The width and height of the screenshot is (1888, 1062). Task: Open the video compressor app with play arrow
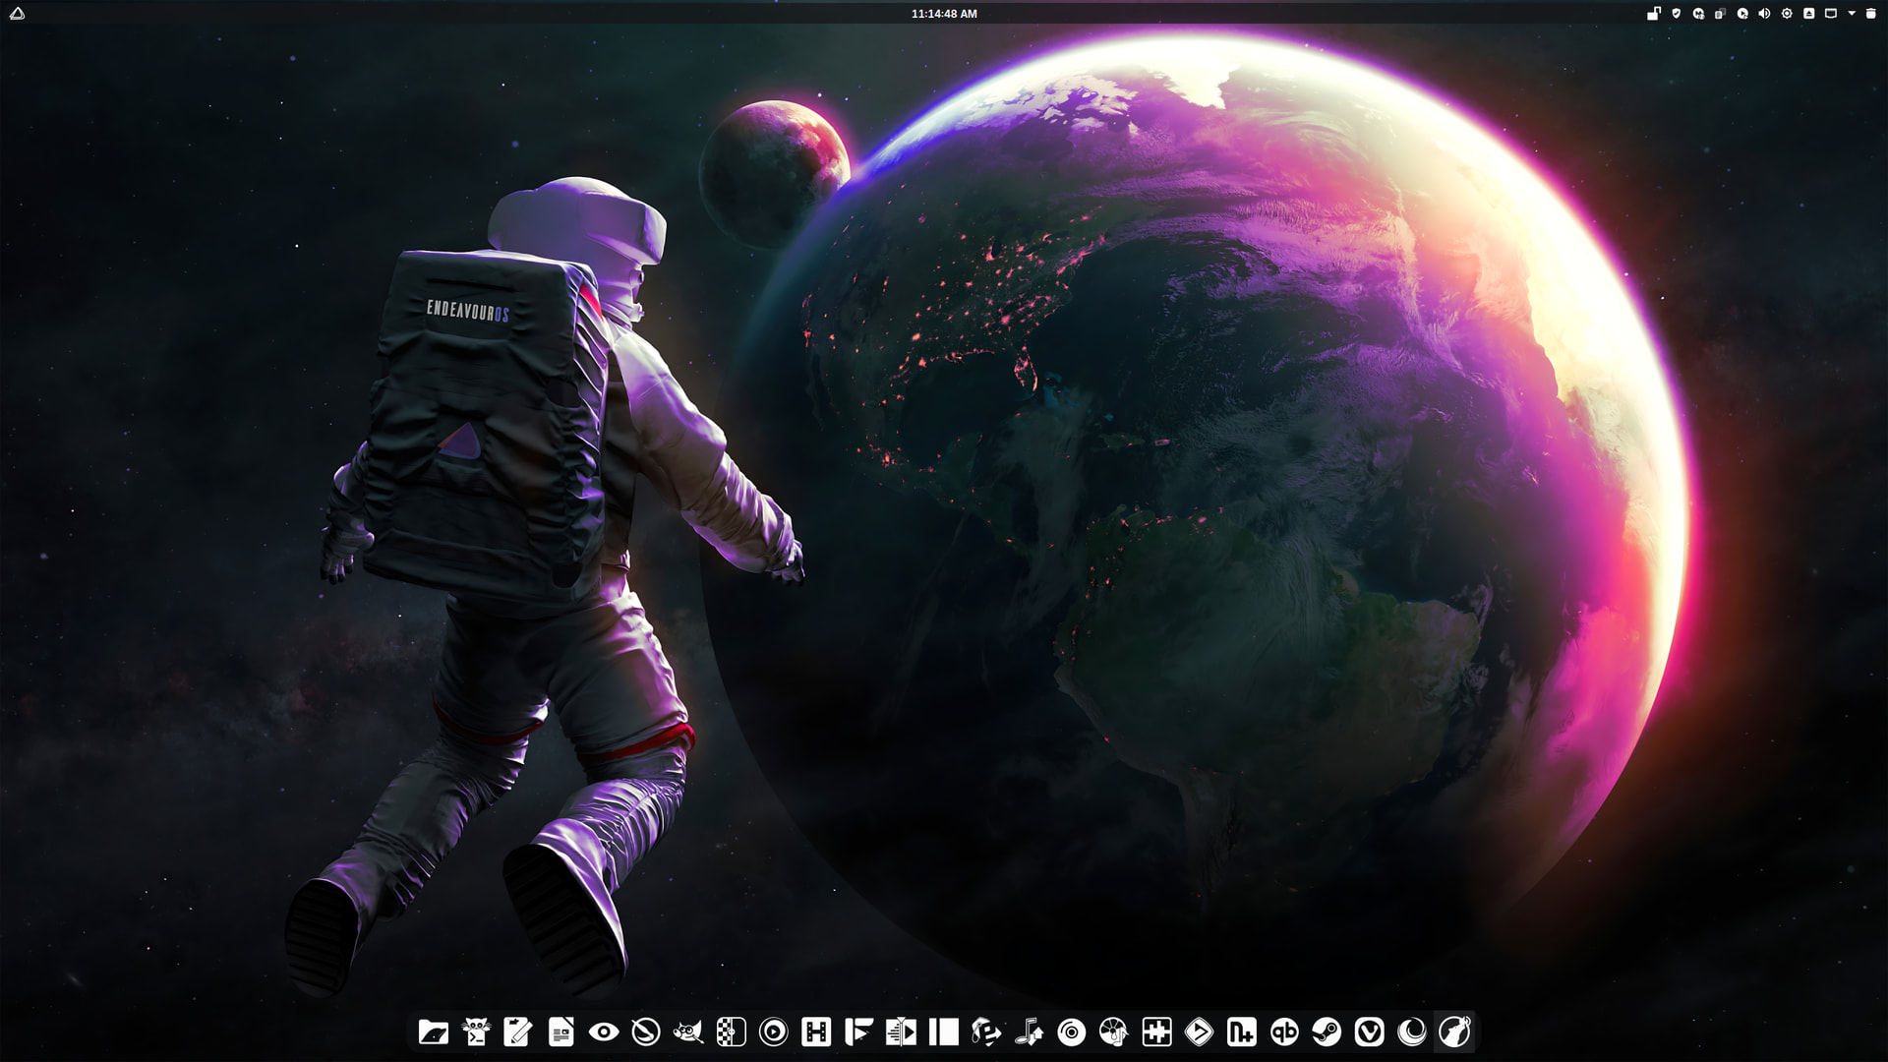click(901, 1032)
